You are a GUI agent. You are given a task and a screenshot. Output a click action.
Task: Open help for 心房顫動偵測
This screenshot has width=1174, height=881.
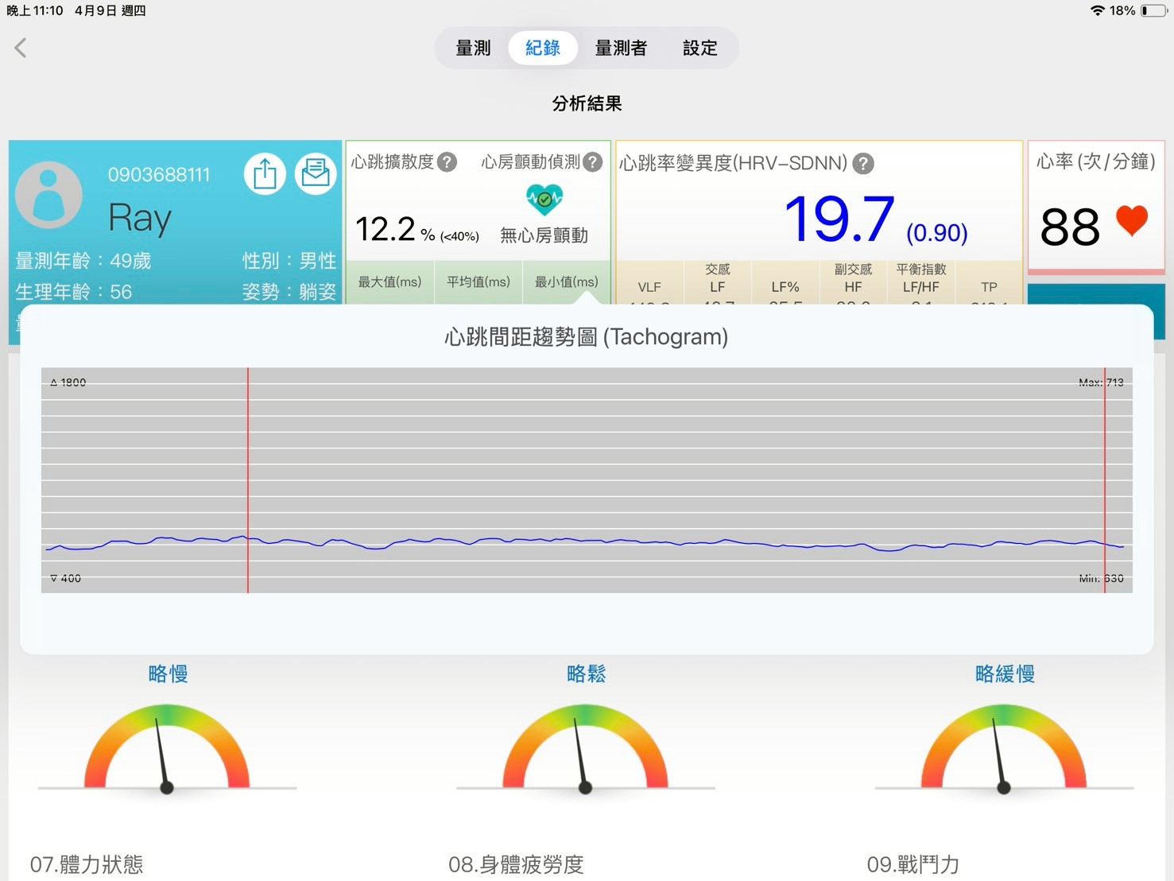point(592,162)
